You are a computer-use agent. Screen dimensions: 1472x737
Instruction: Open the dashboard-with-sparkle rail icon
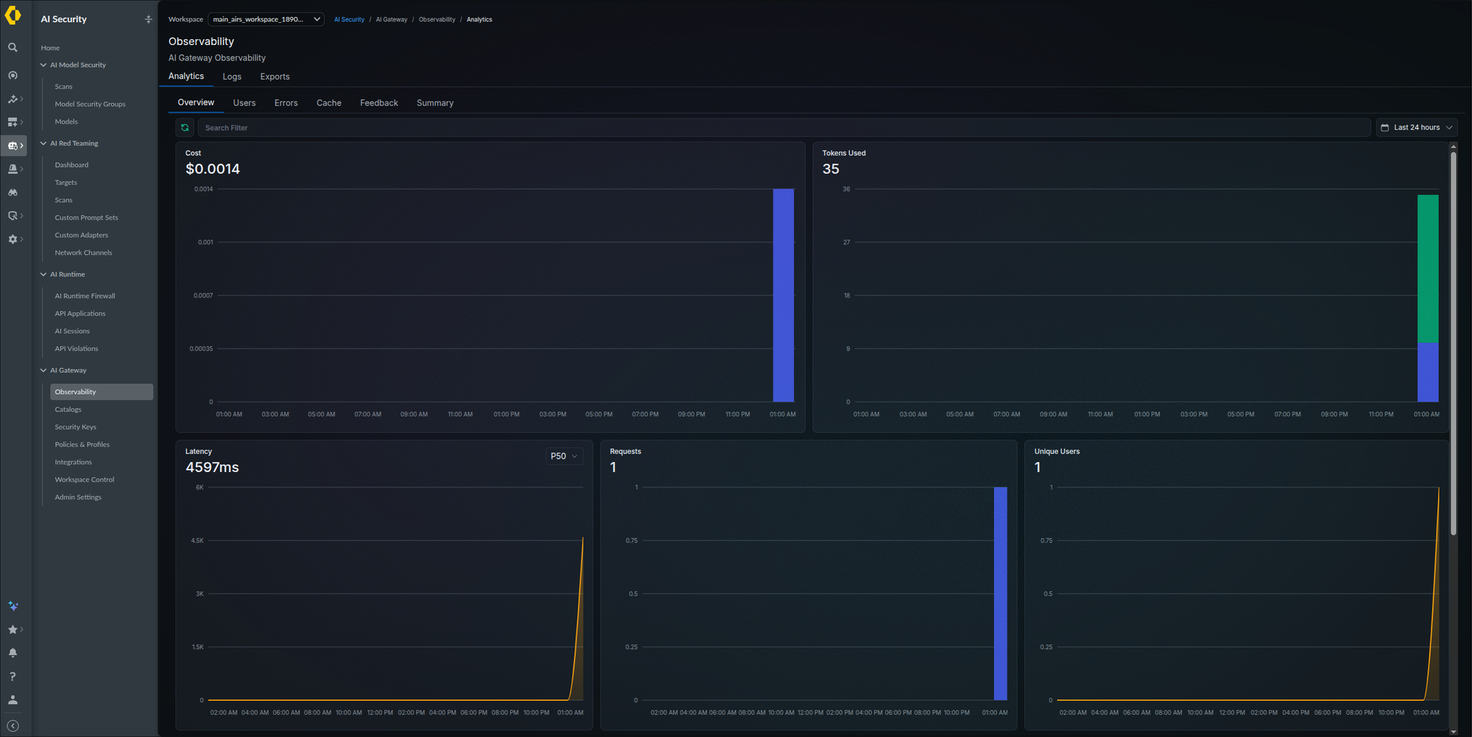pos(13,122)
